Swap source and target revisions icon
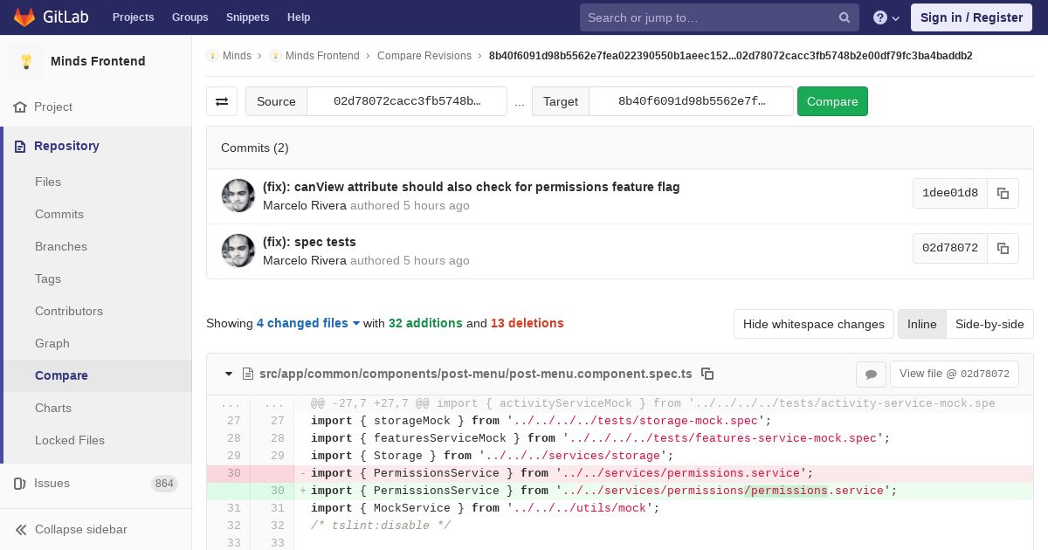 [222, 101]
